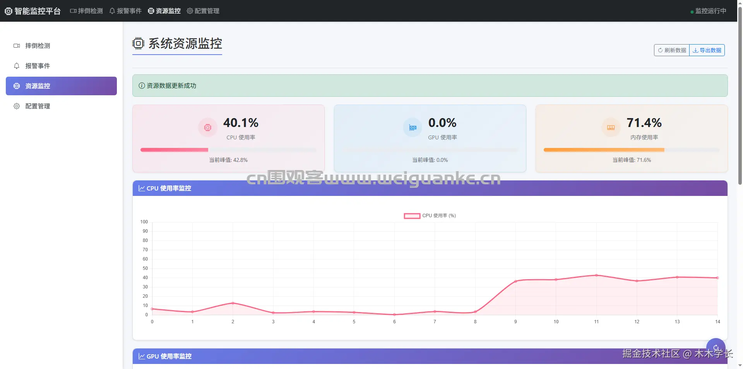Image resolution: width=743 pixels, height=369 pixels.
Task: Click the blue graphics card icon in the GPU 使用率 card
Action: coord(413,127)
